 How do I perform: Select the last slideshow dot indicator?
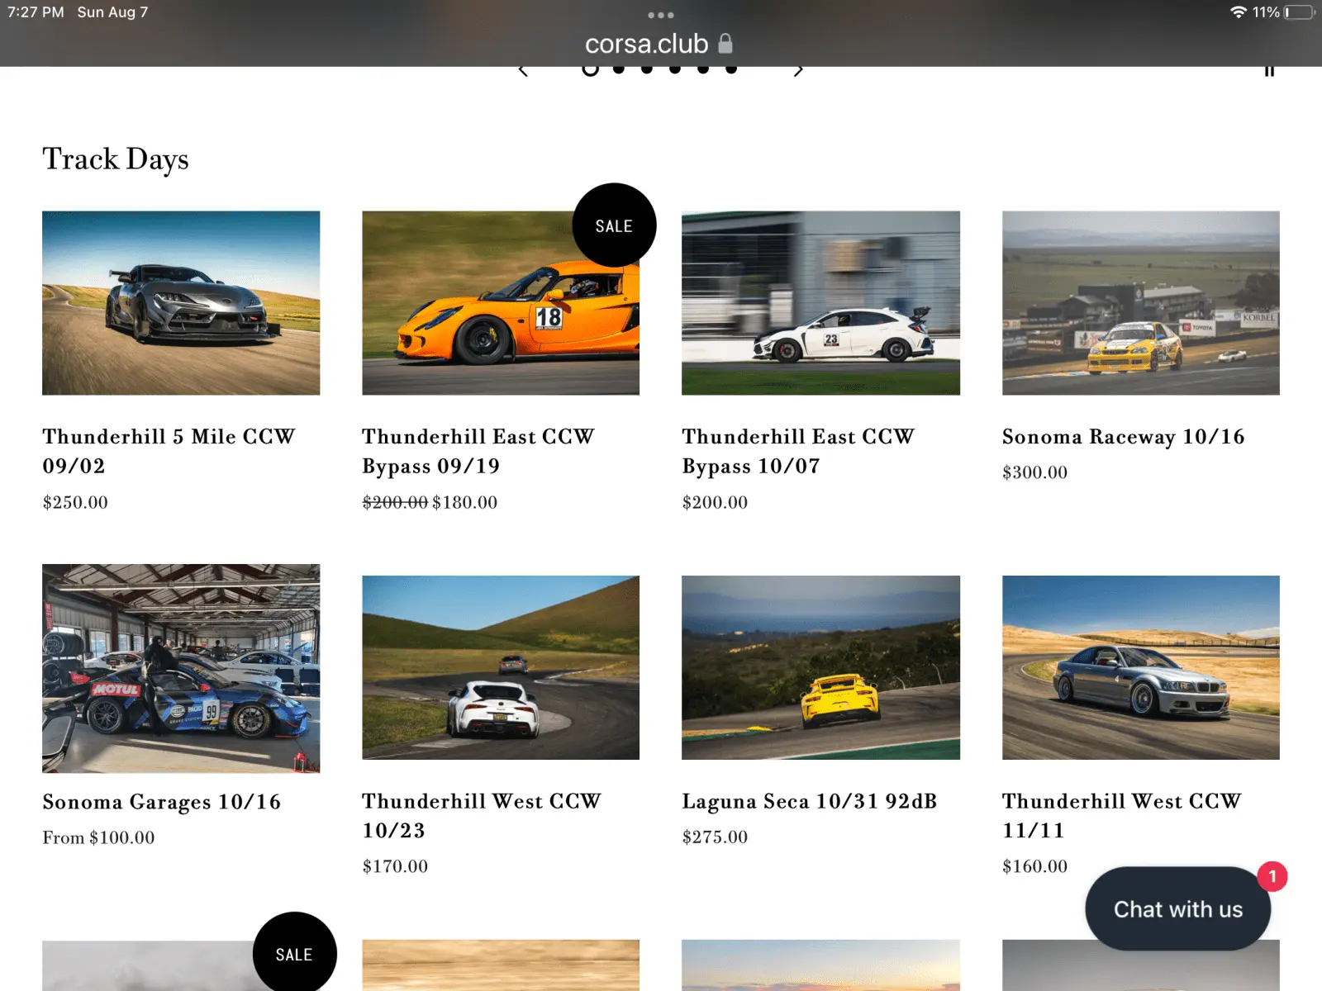[x=731, y=69]
